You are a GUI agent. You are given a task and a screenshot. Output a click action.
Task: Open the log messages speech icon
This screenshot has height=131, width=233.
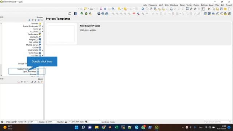[2, 122]
